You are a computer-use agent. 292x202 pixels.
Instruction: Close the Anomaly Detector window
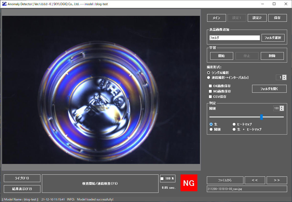point(286,4)
